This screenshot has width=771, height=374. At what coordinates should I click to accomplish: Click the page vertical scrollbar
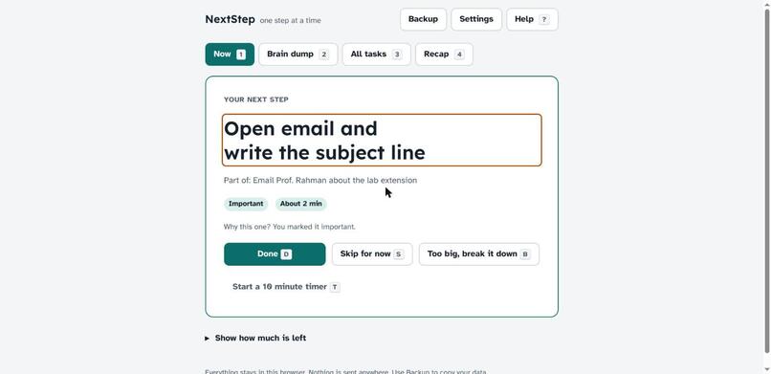coord(766,182)
